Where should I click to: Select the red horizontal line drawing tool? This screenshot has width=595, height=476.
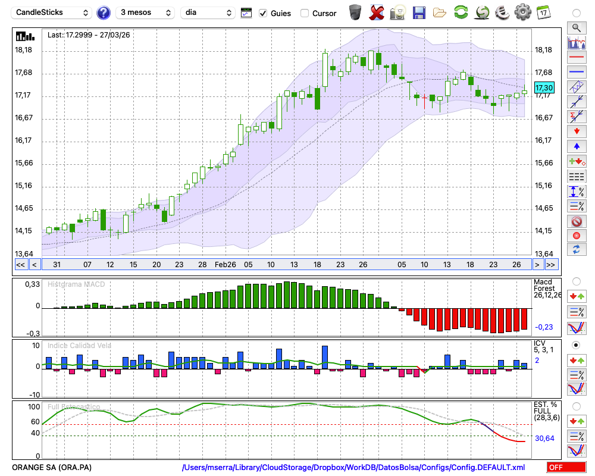[x=576, y=58]
